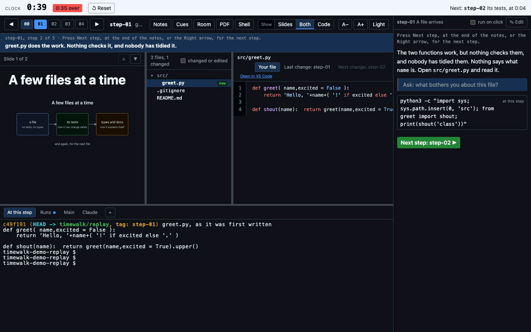Jump to step 03
This screenshot has width=531, height=332.
68,24
